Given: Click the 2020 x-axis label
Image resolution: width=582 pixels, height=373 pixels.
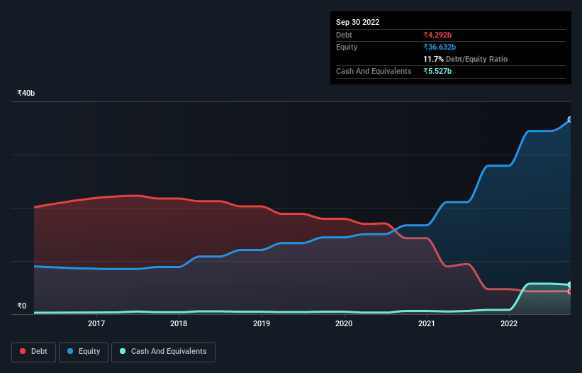Looking at the screenshot, I should [344, 323].
